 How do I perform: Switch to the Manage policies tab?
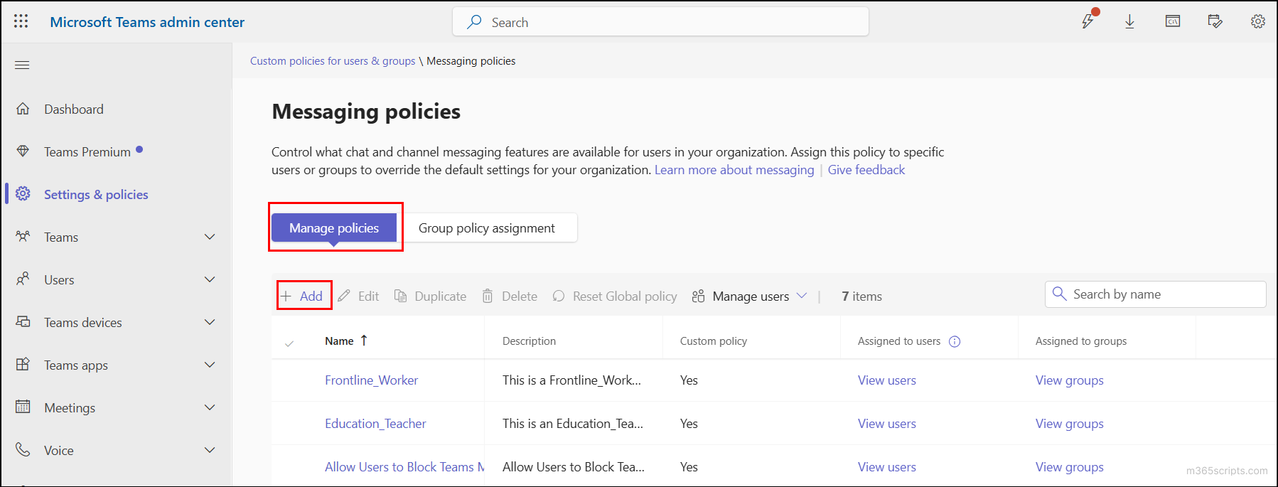tap(334, 228)
